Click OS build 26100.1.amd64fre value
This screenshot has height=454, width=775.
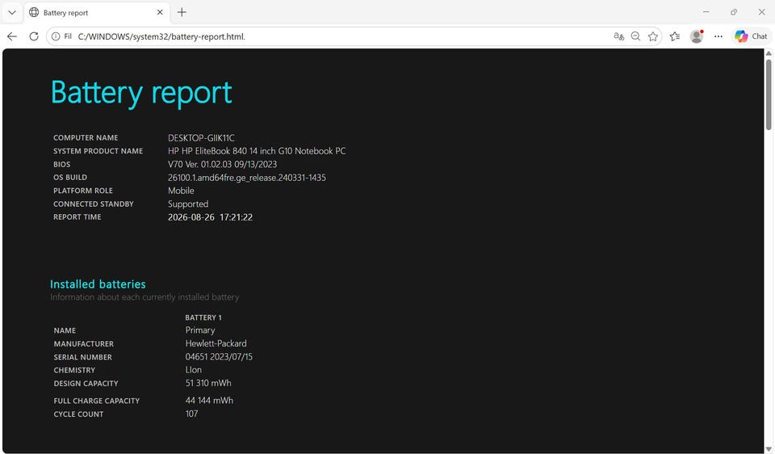pos(247,178)
